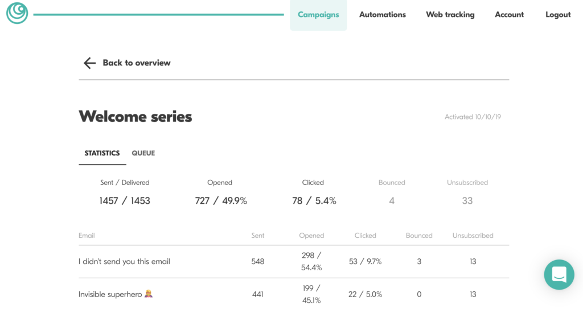
Task: Click the Bounced total count 4
Action: (392, 201)
